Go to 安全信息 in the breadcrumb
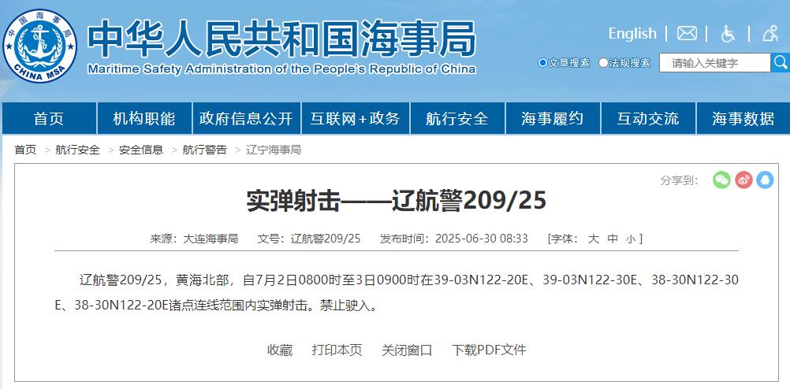 point(141,150)
